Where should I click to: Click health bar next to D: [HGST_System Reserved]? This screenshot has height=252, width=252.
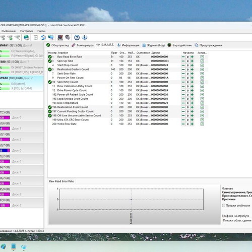pyautogui.click(x=5, y=68)
